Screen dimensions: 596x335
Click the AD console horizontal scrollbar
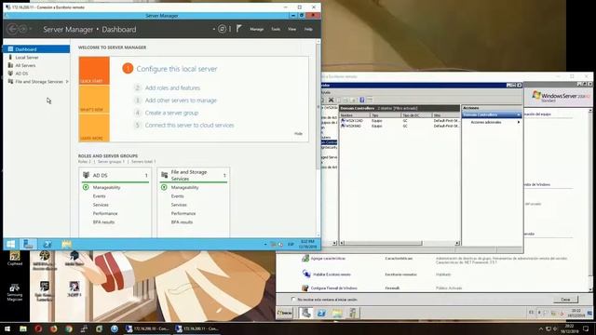pyautogui.click(x=400, y=243)
